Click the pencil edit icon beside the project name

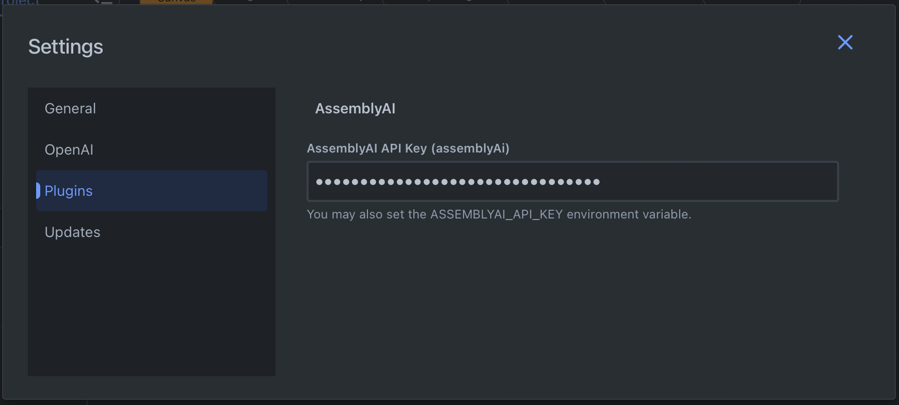102,3
